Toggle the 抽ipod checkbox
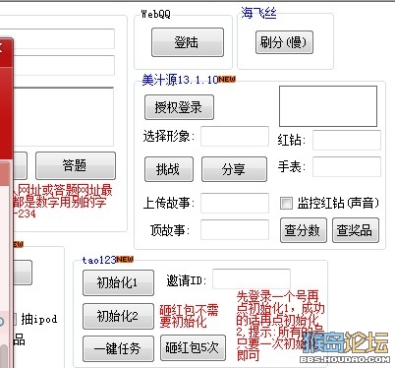Screen dimensions: 395x368 [15, 319]
